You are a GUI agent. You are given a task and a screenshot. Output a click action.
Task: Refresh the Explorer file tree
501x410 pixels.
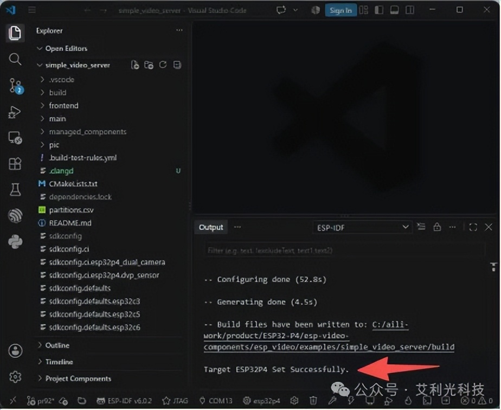(x=163, y=65)
